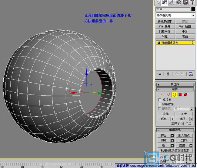Image resolution: width=197 pixels, height=168 pixels.
Task: Switch to the Modify panel tab
Action: pos(165,2)
